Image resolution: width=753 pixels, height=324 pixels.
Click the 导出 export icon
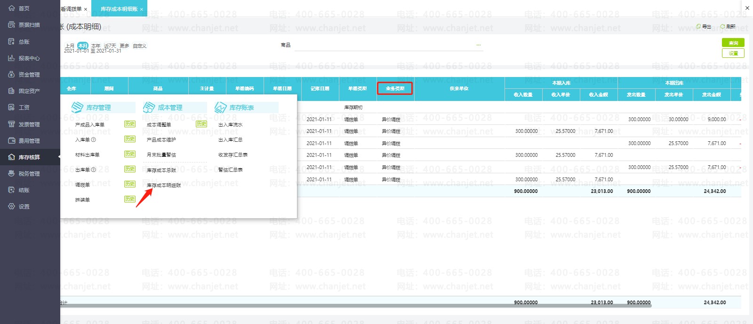699,27
